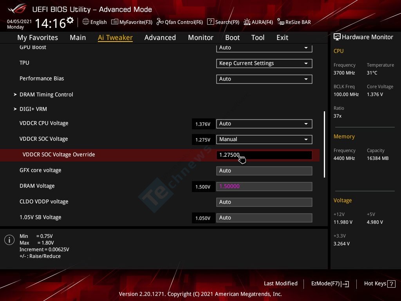
Task: Click the settings list scrollbar
Action: click(x=324, y=144)
